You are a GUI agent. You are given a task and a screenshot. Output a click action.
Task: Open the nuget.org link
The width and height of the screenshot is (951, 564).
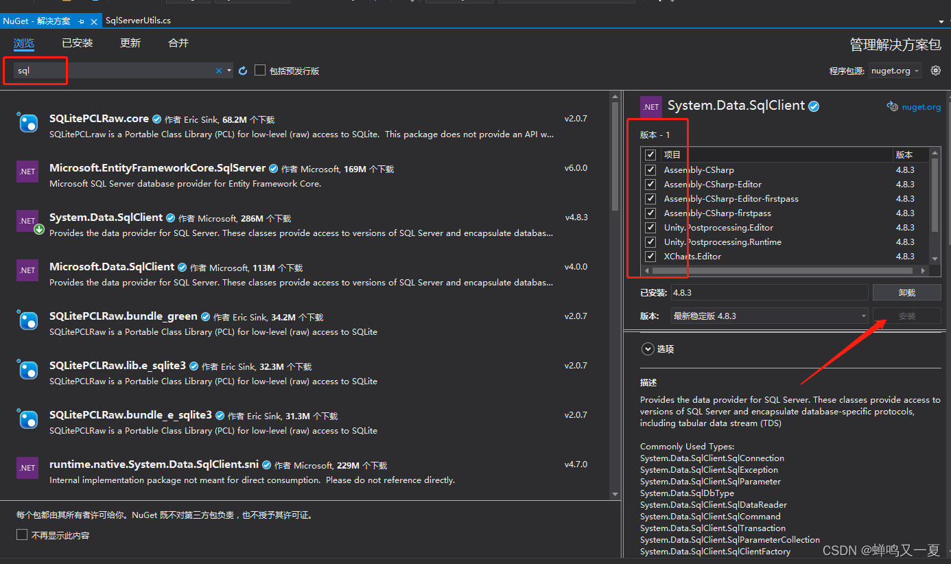(x=921, y=106)
